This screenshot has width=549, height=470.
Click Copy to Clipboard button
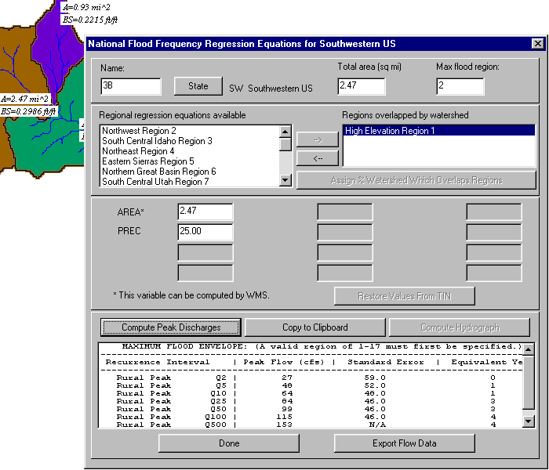pyautogui.click(x=314, y=327)
